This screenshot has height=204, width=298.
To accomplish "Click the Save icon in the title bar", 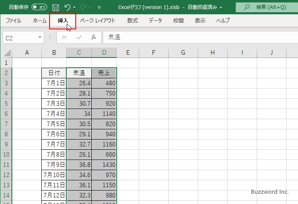I will [x=56, y=7].
